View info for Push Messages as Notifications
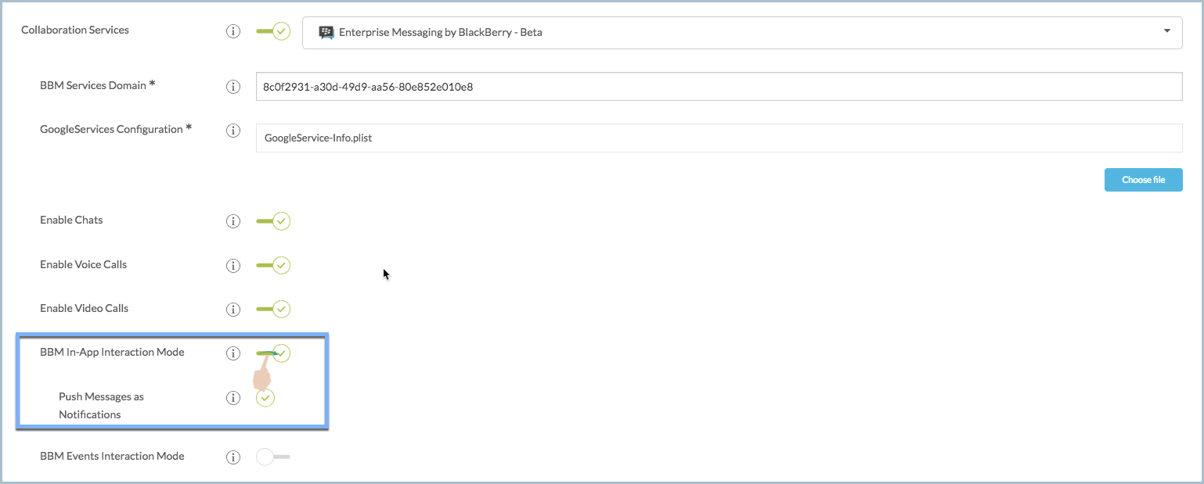 (233, 398)
